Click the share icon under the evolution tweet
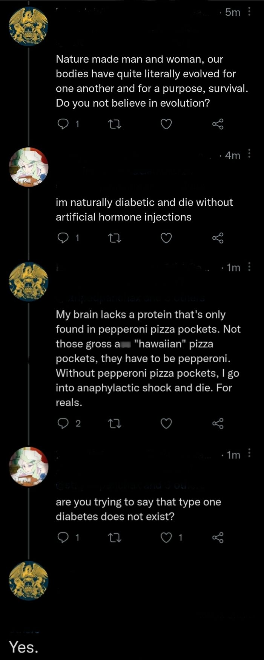This screenshot has height=660, width=264. tap(218, 124)
